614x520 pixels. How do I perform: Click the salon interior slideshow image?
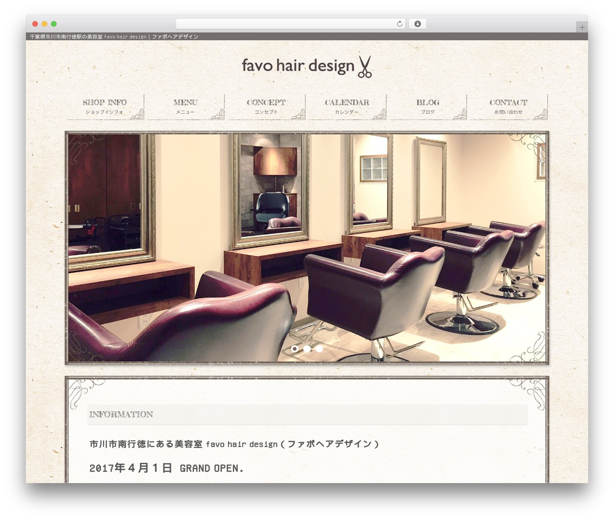click(307, 248)
